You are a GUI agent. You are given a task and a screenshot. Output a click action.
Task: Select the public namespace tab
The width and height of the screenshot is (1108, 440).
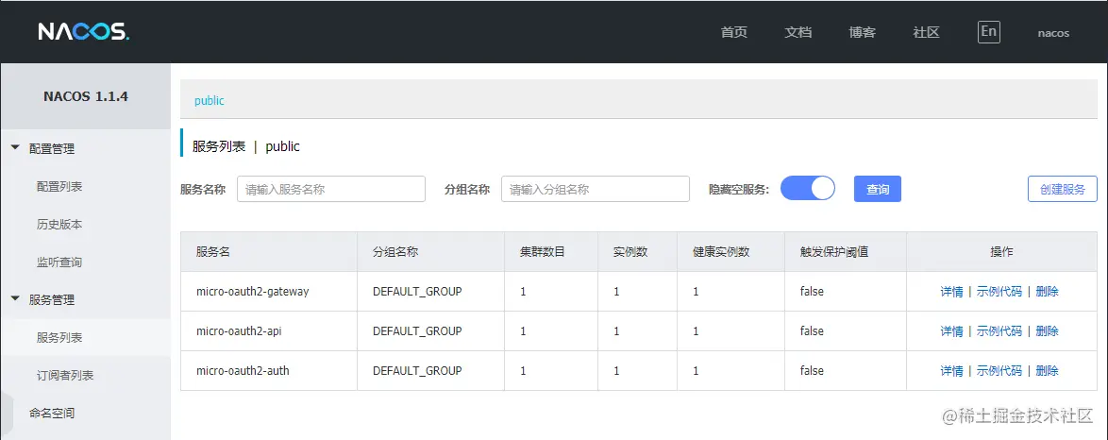[210, 100]
